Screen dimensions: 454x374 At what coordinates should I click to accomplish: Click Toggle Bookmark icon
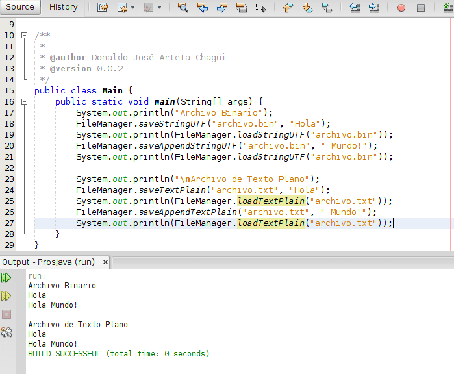(x=327, y=7)
